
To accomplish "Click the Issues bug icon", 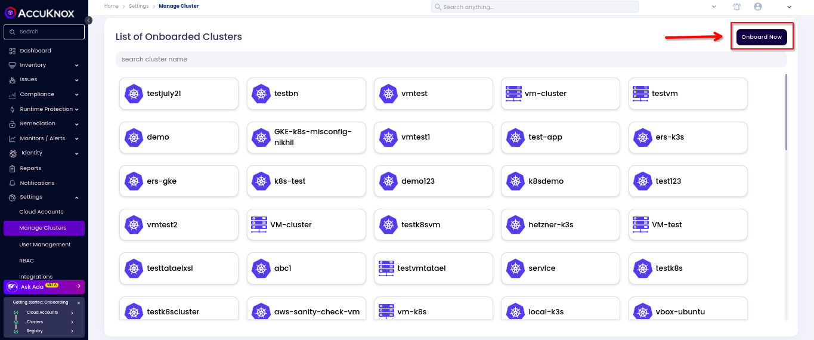I will [x=12, y=80].
